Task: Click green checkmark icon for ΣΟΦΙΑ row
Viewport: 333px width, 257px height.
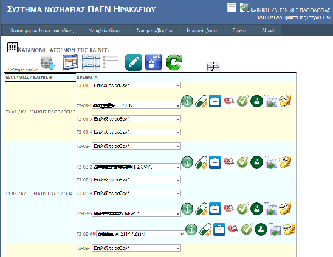Action: (x=242, y=162)
